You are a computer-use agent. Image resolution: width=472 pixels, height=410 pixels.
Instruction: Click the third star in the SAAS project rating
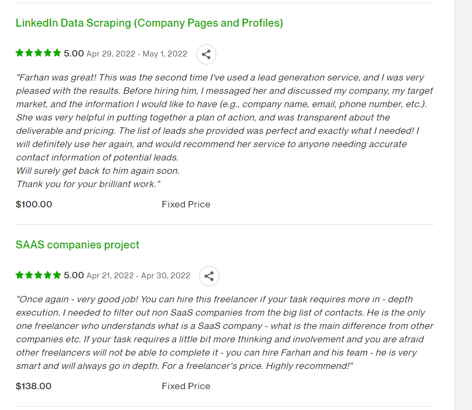38,275
